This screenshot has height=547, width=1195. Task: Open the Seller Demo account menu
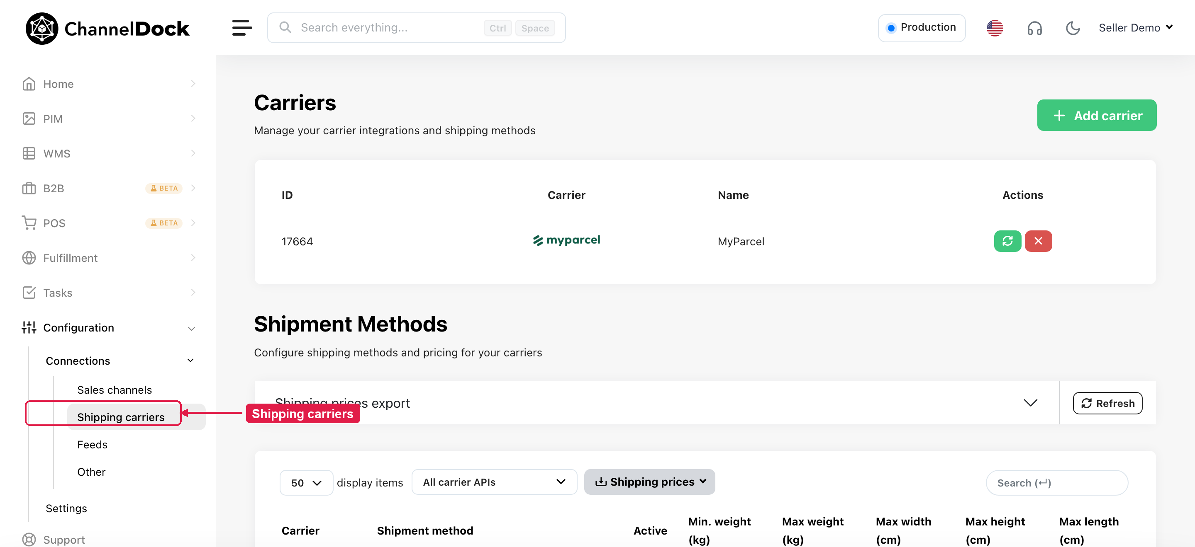point(1136,28)
